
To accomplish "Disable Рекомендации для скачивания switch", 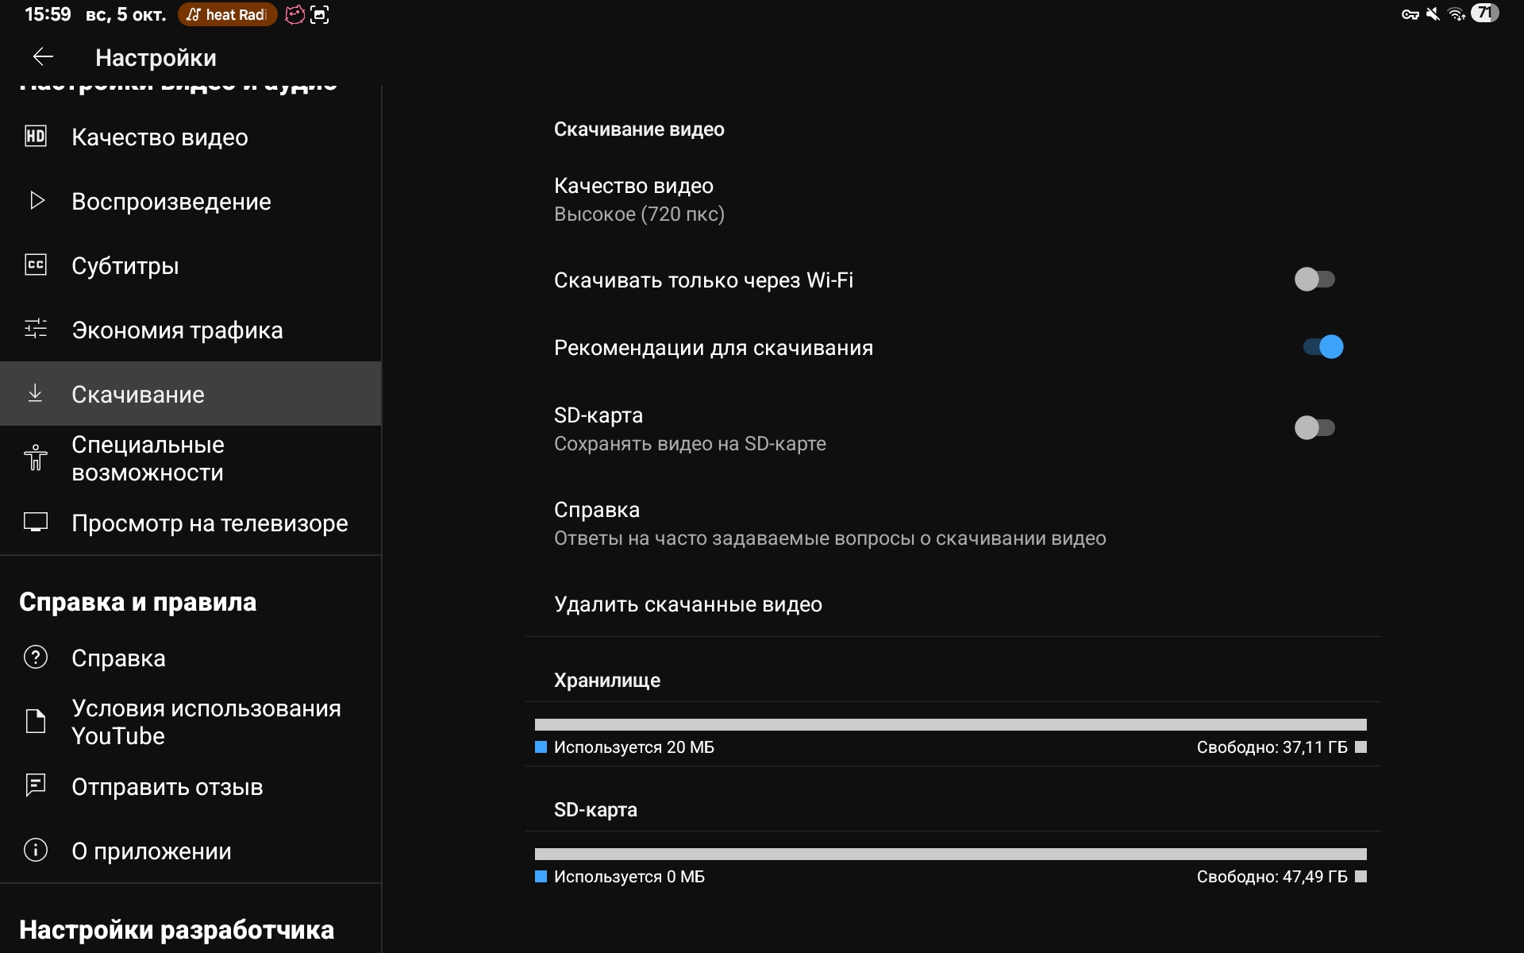I will click(x=1322, y=347).
